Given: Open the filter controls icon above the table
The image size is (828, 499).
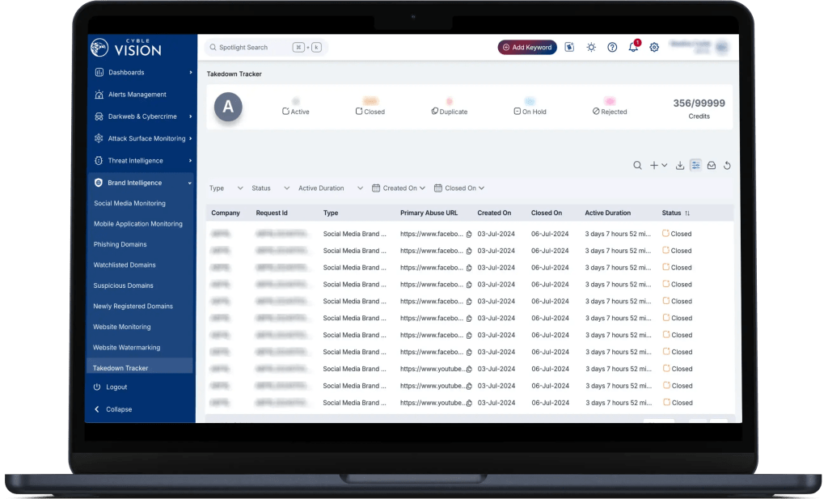Looking at the screenshot, I should coord(695,165).
